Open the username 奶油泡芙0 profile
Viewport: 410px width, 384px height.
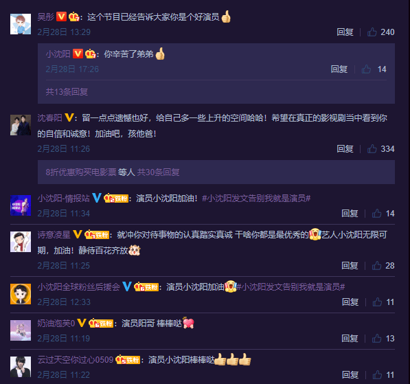click(56, 324)
